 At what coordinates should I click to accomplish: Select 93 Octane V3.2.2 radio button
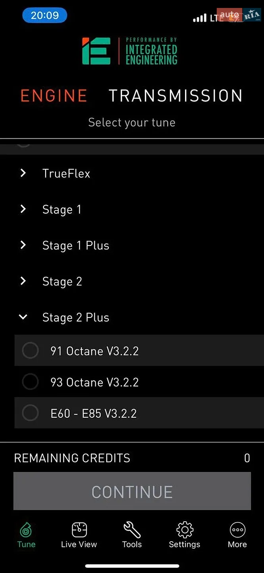pos(30,382)
